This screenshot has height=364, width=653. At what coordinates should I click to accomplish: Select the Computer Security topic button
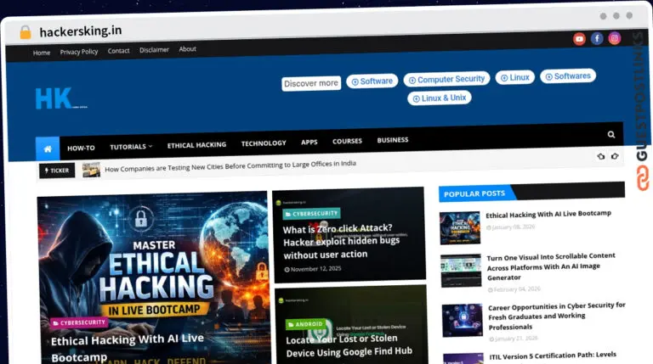[x=446, y=79]
